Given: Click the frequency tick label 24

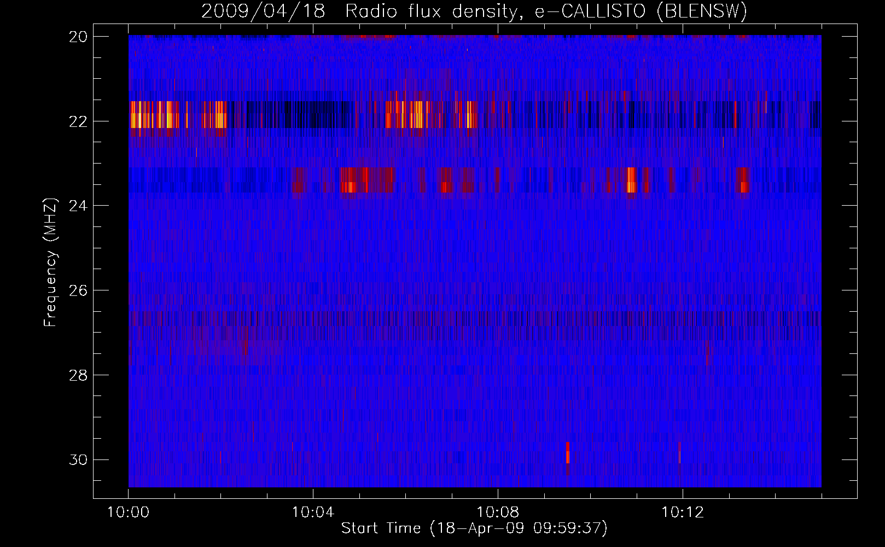Looking at the screenshot, I should [x=78, y=206].
